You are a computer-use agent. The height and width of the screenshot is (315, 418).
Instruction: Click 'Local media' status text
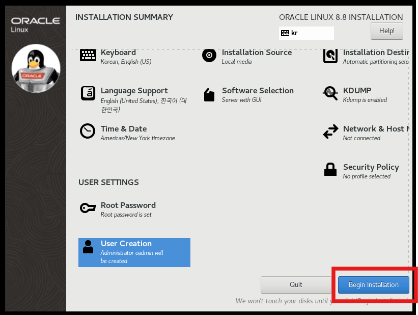[x=236, y=62]
